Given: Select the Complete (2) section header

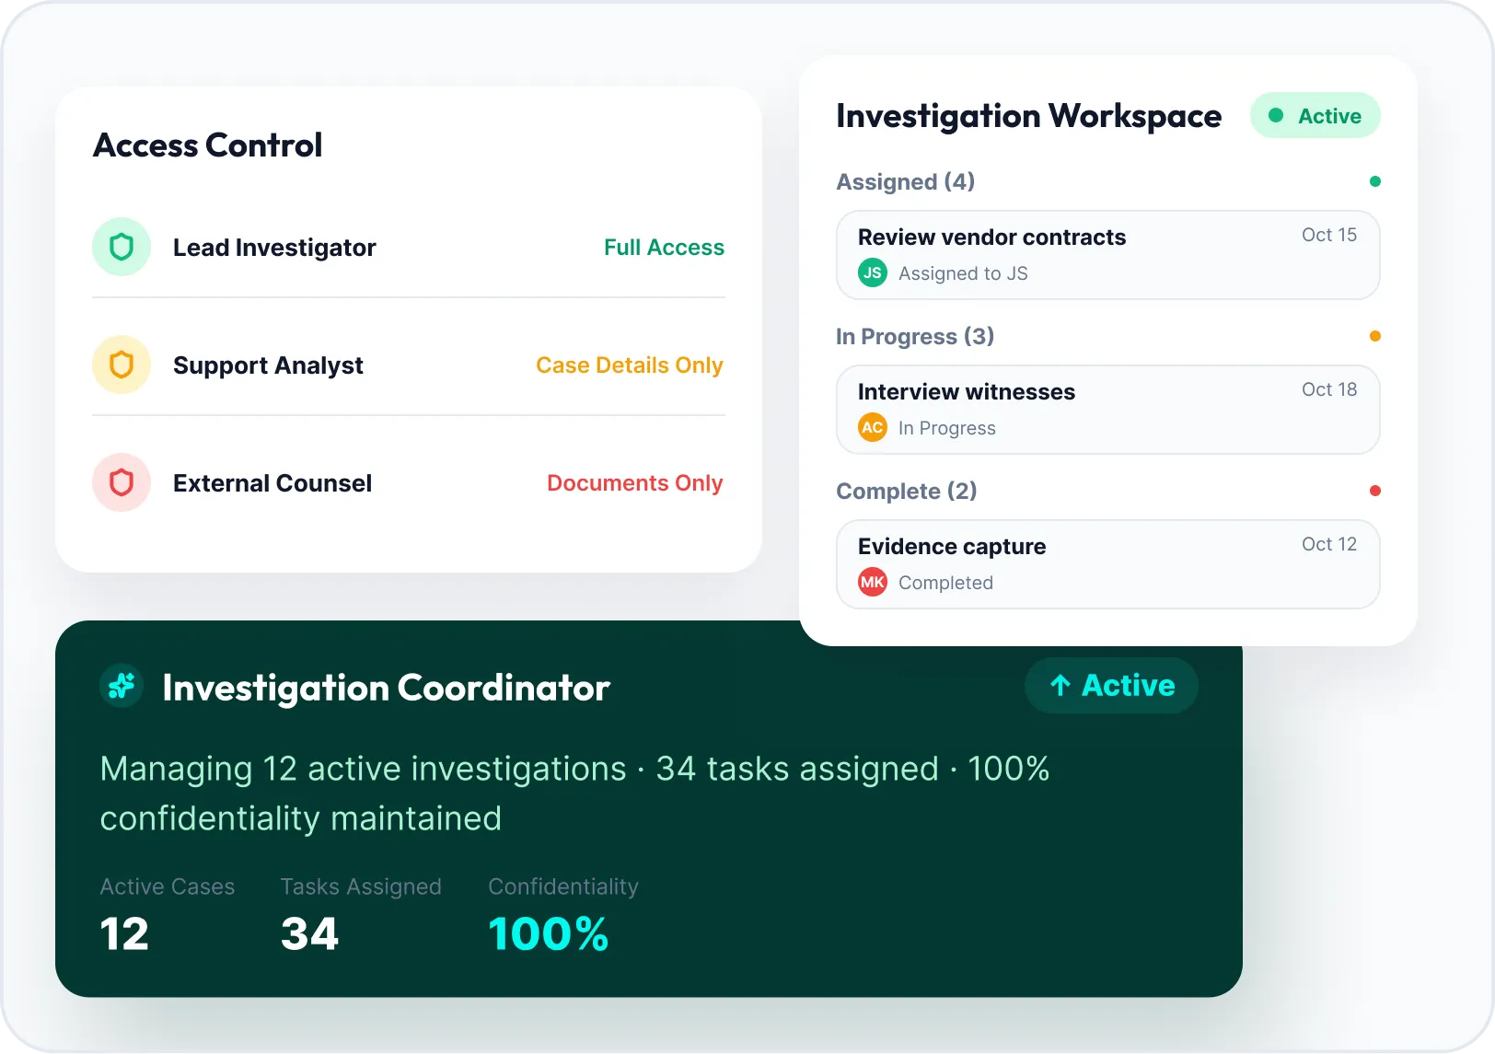Looking at the screenshot, I should point(907,492).
